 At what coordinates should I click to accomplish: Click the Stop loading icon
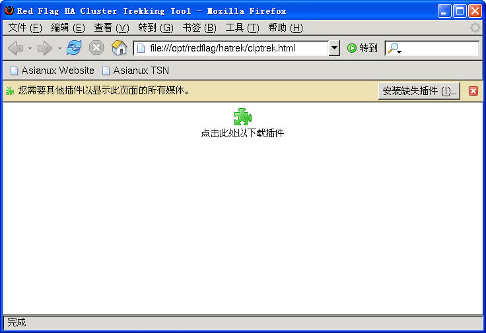(96, 48)
